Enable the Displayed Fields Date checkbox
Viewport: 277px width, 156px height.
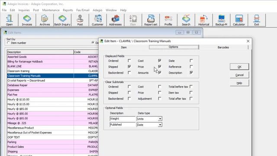pyautogui.click(x=191, y=61)
